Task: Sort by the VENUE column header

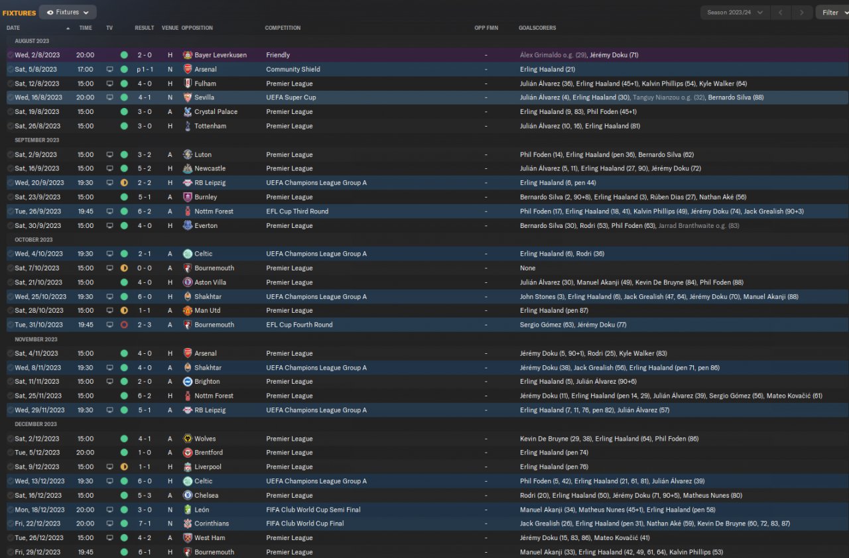Action: (170, 28)
